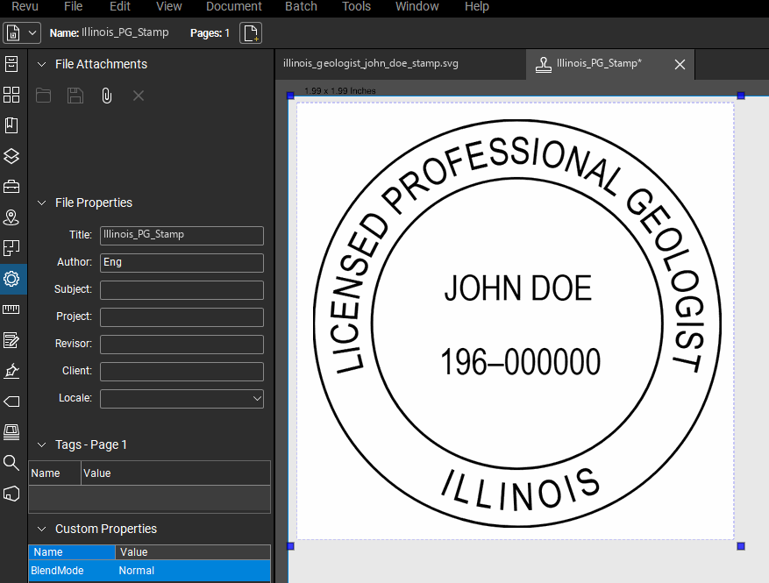Collapse the File Properties section
Screen dimensions: 769x583
(42, 203)
